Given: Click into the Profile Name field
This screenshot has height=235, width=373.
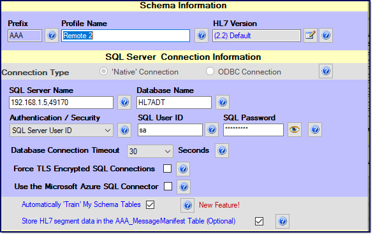Looking at the screenshot, I should pos(126,36).
